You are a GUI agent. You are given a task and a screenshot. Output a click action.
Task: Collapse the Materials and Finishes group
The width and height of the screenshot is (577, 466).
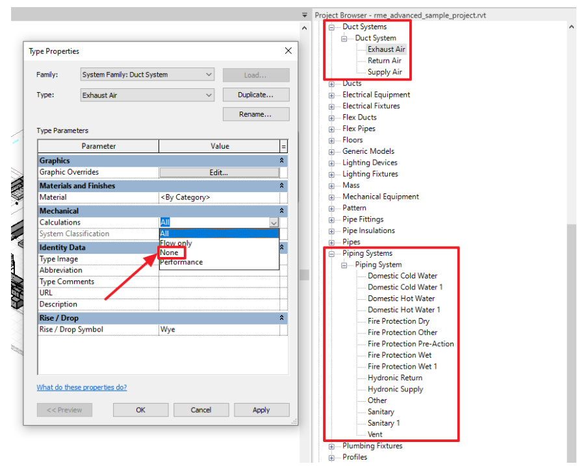pos(281,186)
